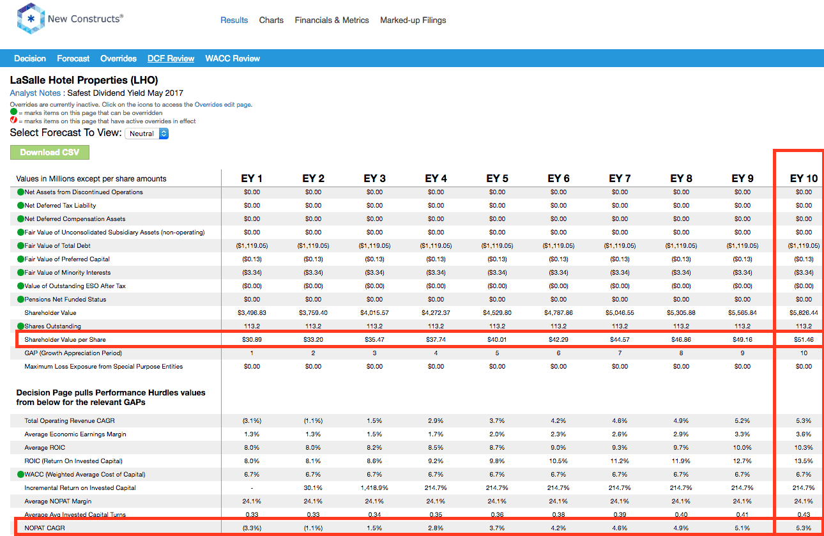Screen dimensions: 824x536
Task: Click Incremental Return 1,418.9% cell
Action: pyautogui.click(x=374, y=487)
